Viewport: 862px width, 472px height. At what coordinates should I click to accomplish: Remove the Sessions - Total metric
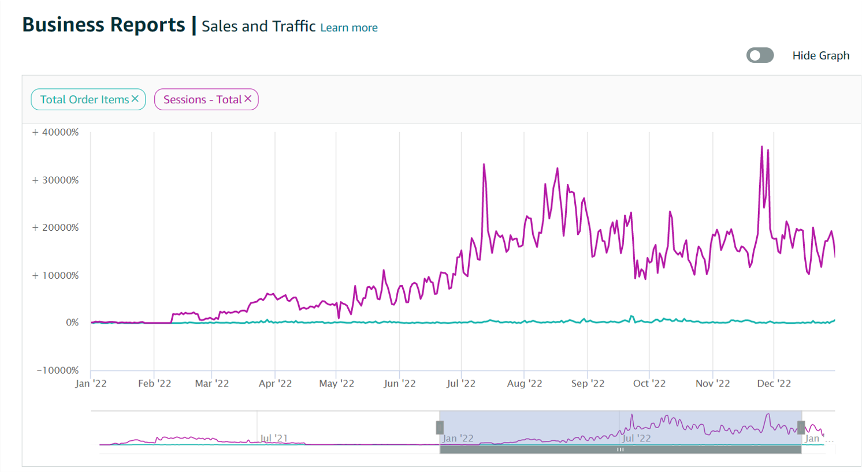point(248,99)
